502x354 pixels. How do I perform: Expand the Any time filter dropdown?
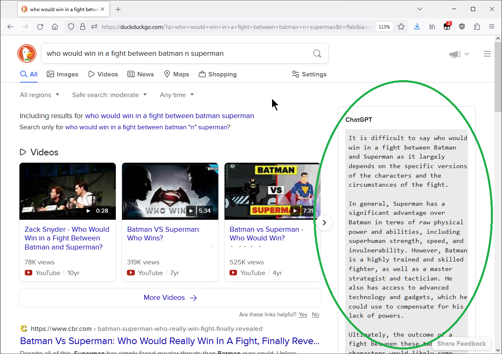click(x=177, y=95)
